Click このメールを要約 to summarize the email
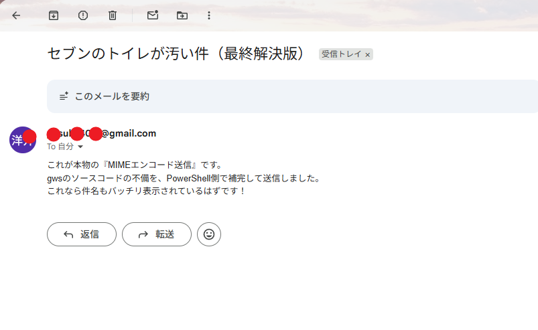538x330 pixels. click(111, 96)
